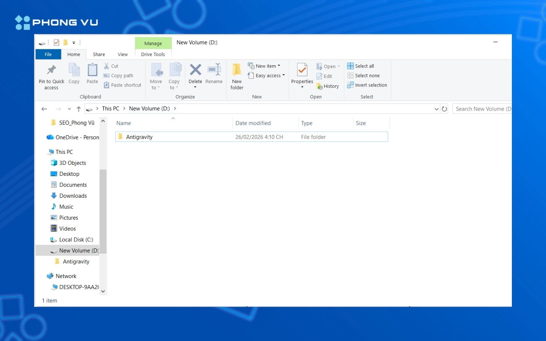Image resolution: width=546 pixels, height=341 pixels.
Task: Select Downloads in the navigation pane
Action: point(73,196)
